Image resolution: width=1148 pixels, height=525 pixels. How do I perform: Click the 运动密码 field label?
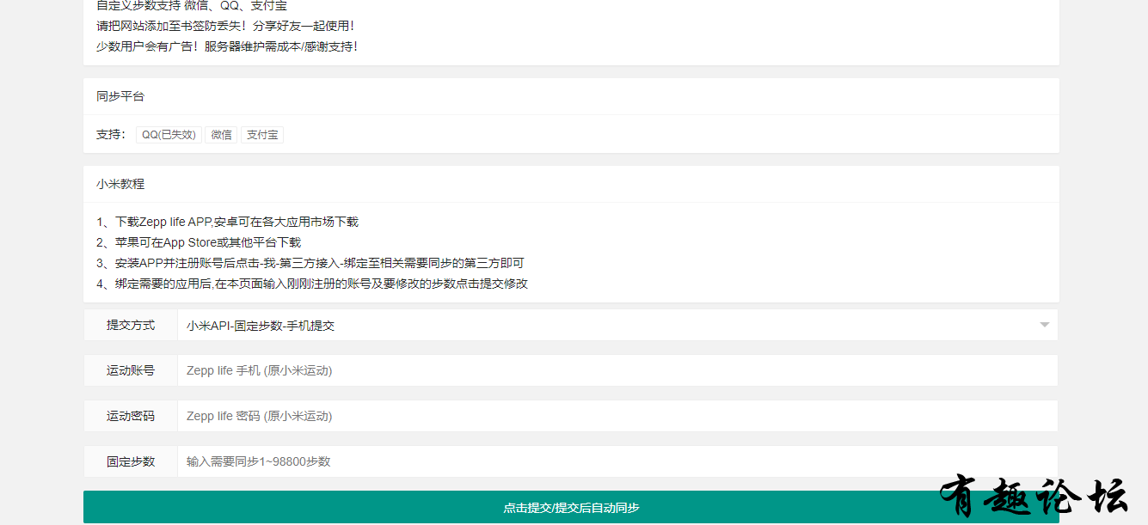coord(131,416)
